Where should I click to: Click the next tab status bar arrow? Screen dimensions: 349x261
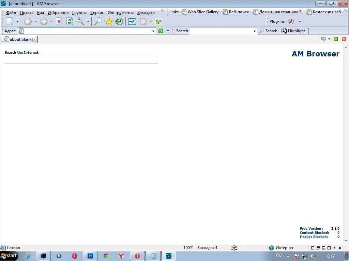pos(340,248)
